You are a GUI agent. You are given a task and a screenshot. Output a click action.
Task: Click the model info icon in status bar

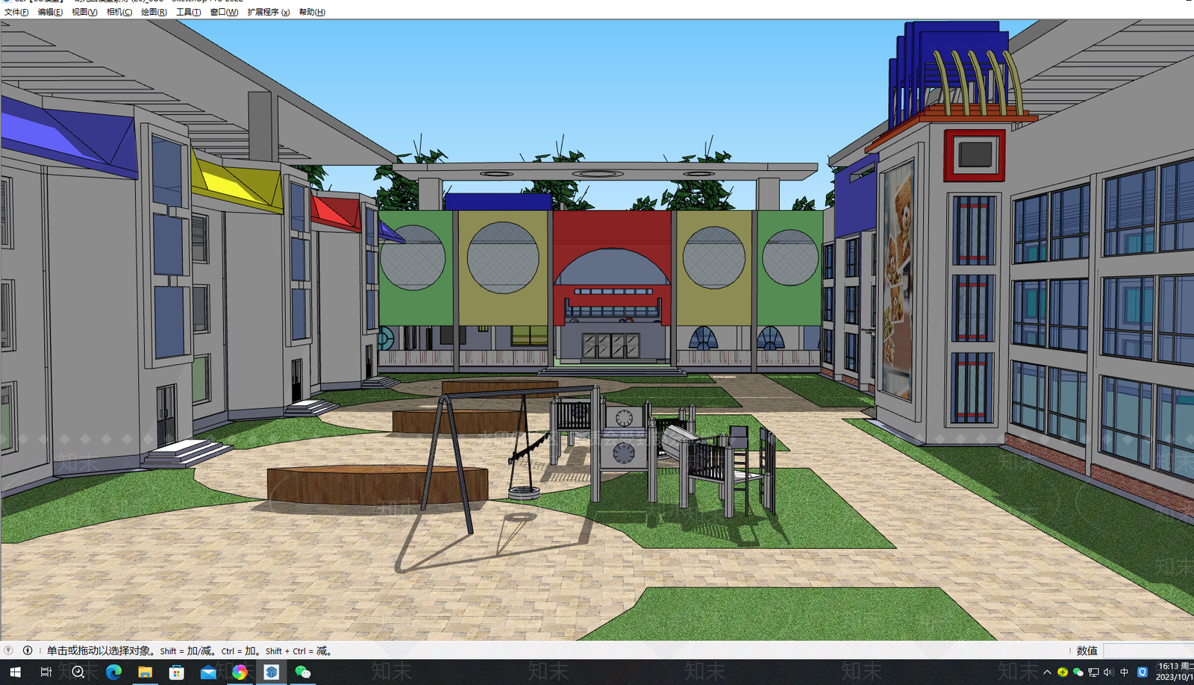[x=28, y=651]
